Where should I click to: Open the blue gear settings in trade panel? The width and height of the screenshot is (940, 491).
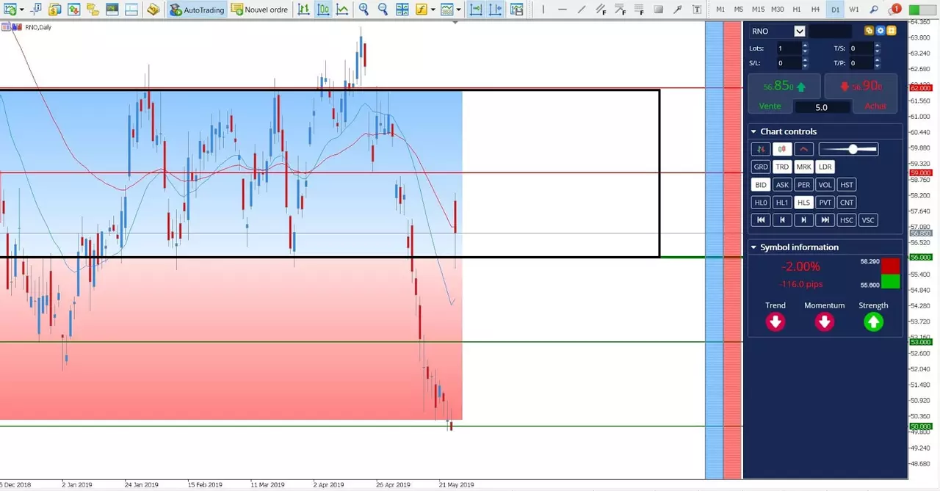880,31
